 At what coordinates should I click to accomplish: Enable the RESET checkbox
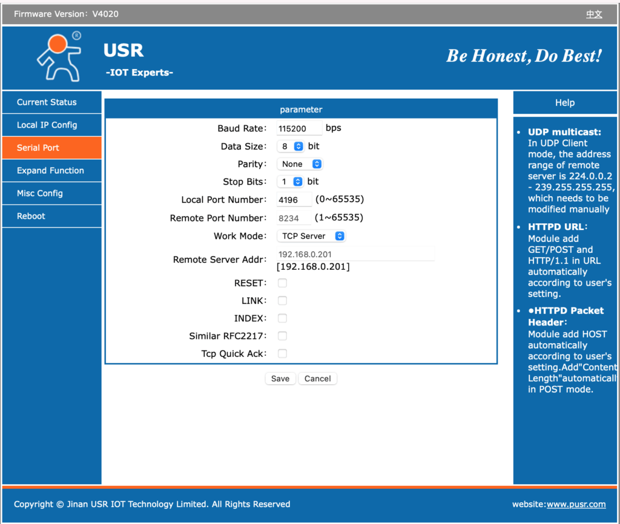coord(282,283)
